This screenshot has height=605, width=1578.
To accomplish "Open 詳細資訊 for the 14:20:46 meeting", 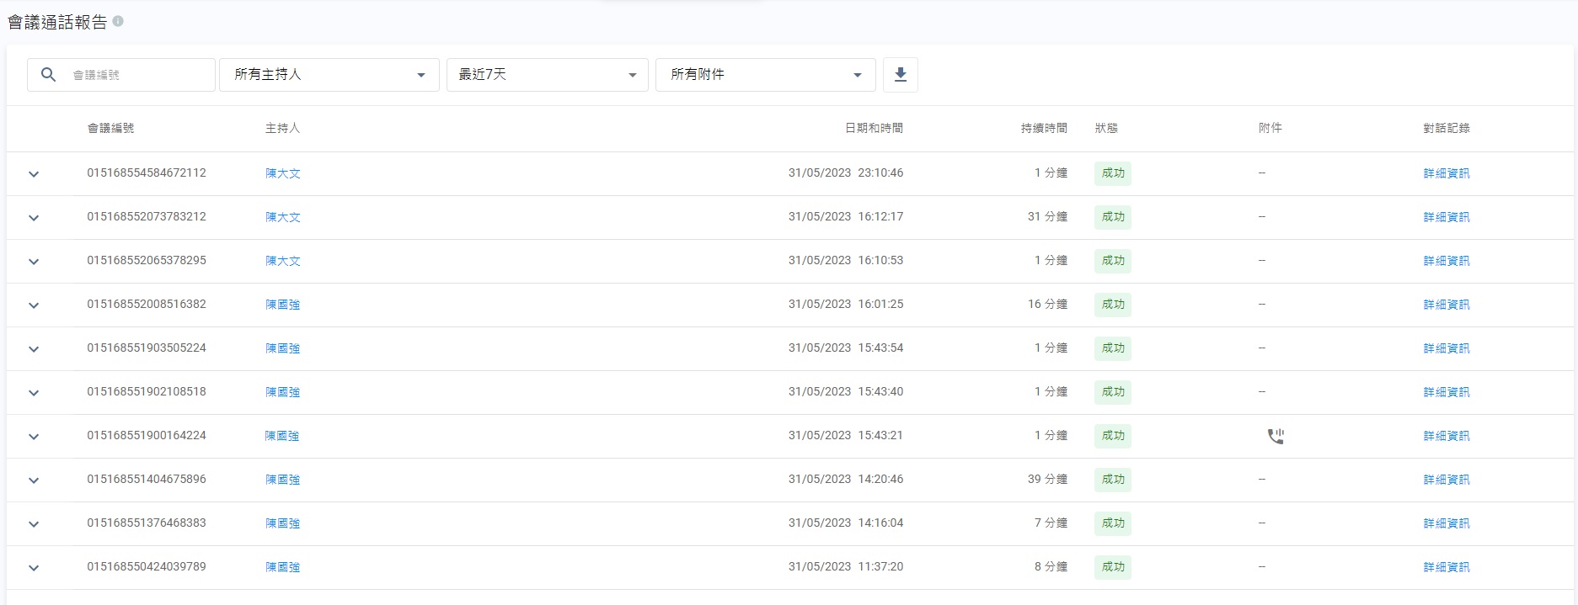I will [1446, 480].
